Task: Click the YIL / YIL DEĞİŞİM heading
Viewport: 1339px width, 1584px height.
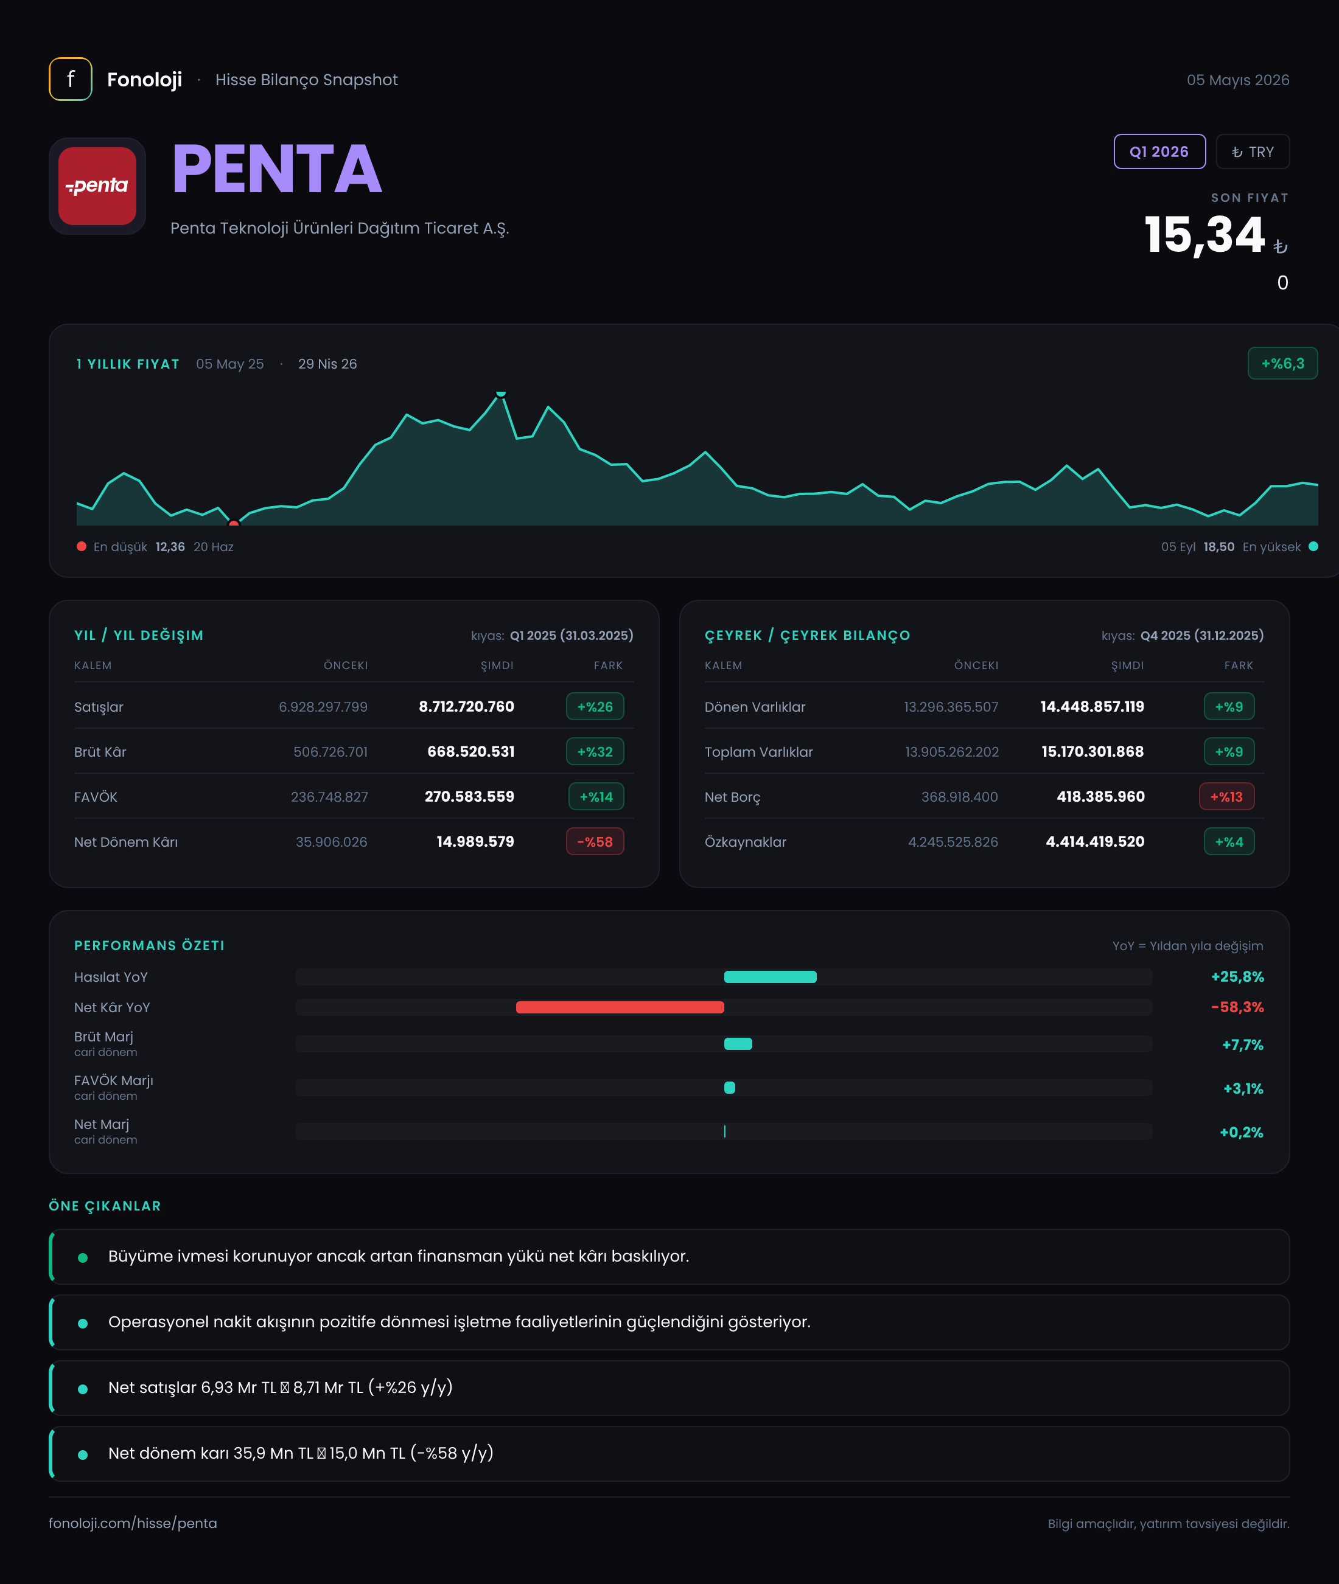Action: pos(139,635)
